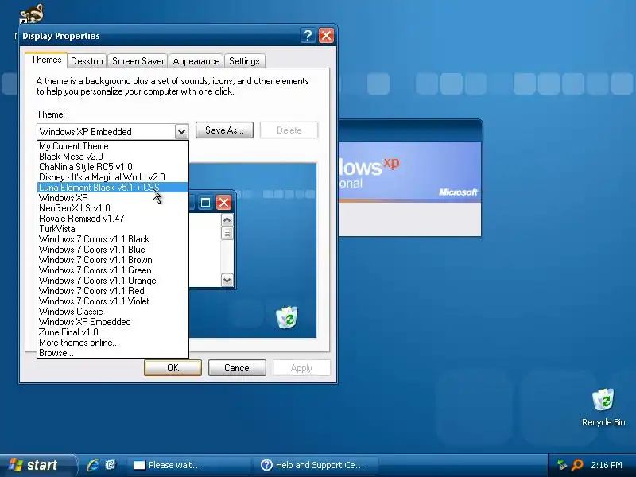636x477 pixels.
Task: Click the clock showing 2:16 PM
Action: [x=607, y=465]
